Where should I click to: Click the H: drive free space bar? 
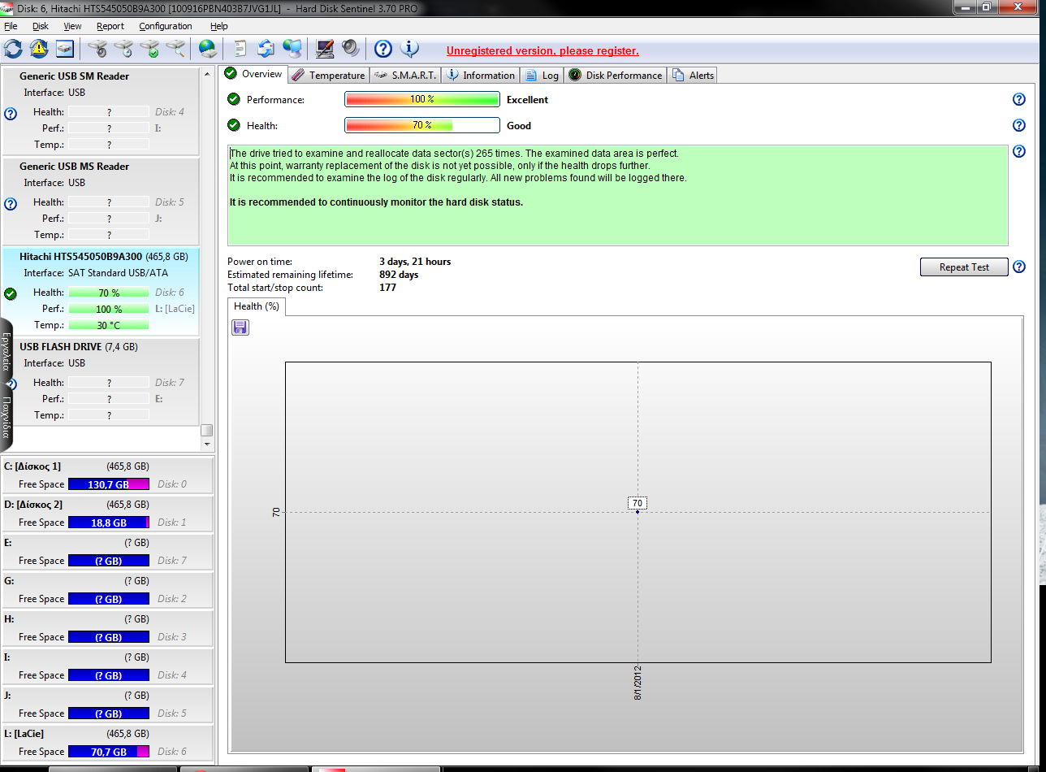(109, 637)
